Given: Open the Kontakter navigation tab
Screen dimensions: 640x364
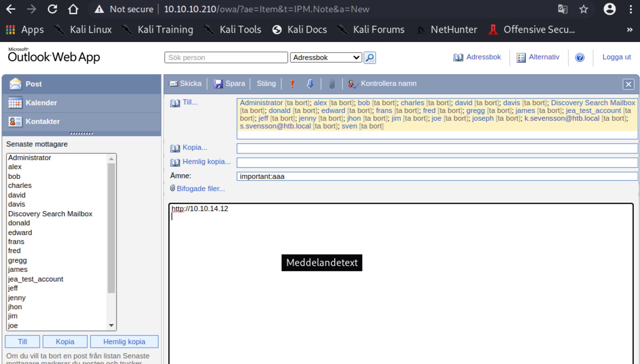Looking at the screenshot, I should click(43, 122).
